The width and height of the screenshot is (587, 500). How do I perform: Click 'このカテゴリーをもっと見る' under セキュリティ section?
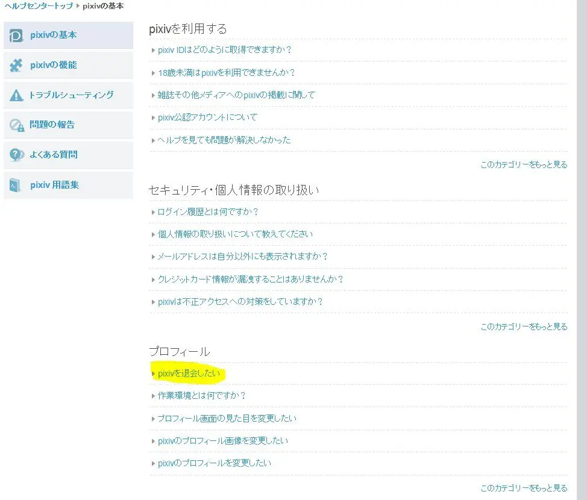[x=524, y=327]
